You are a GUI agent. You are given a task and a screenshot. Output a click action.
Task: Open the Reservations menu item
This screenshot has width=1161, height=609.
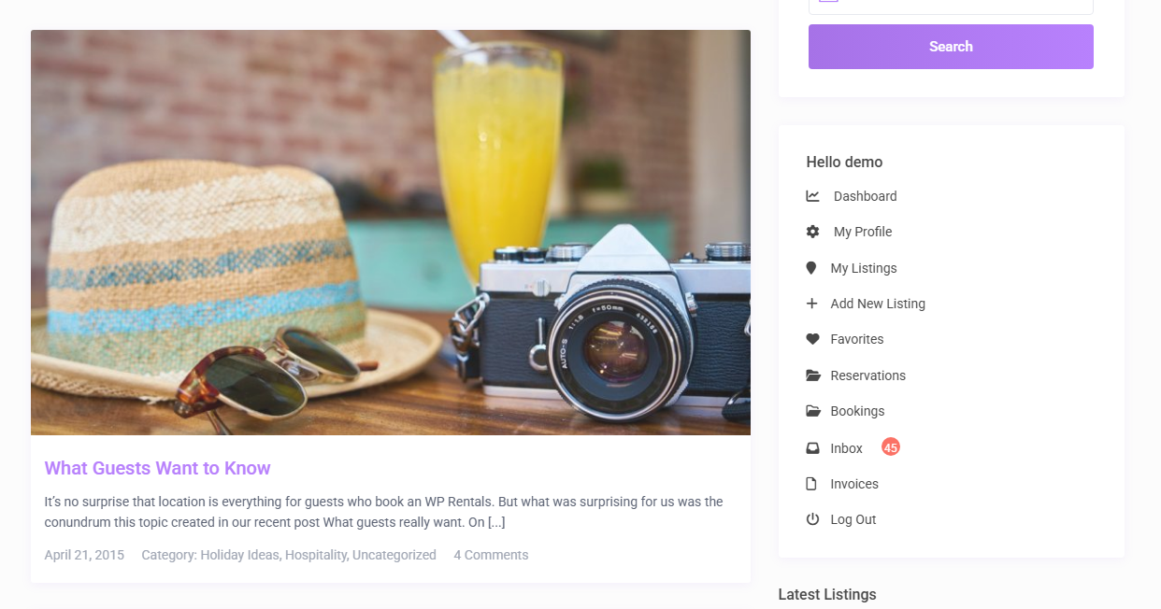coord(867,375)
